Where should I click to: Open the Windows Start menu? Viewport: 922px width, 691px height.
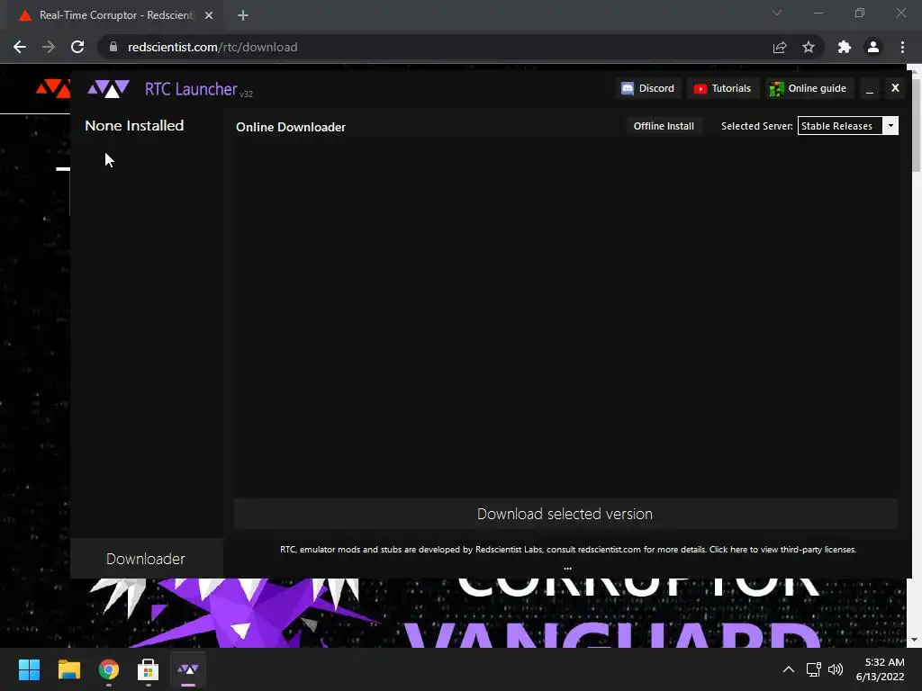click(29, 669)
